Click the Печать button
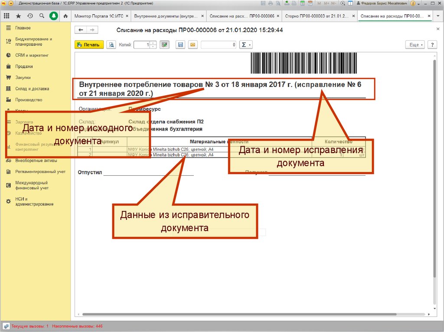The image size is (444, 332). pos(89,45)
